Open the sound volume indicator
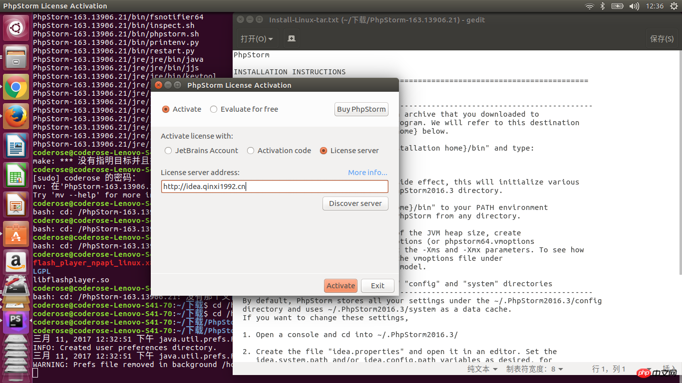The width and height of the screenshot is (682, 383). (x=634, y=6)
